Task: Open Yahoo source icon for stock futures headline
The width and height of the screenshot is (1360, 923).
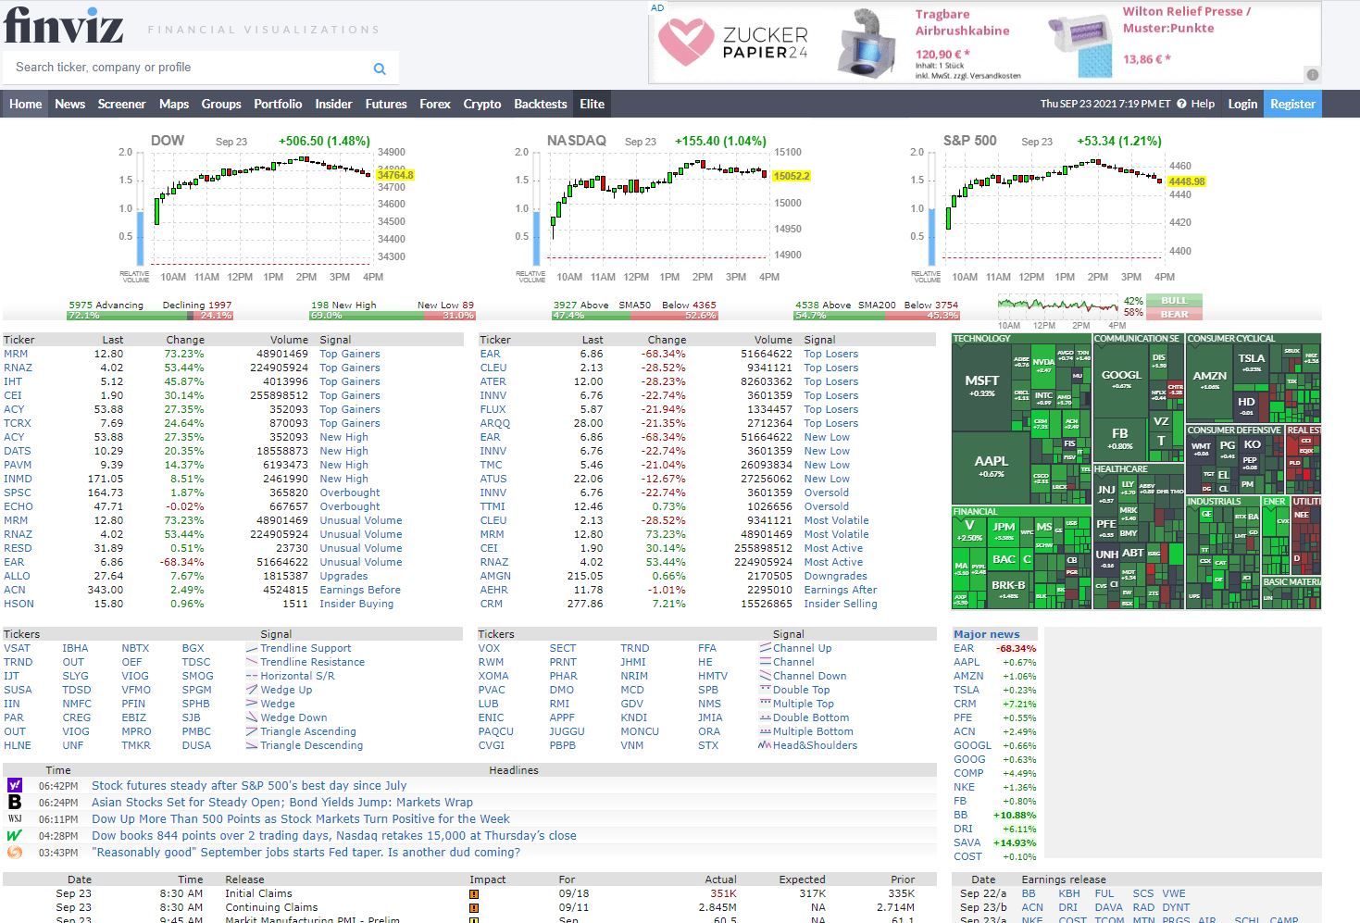Action: click(x=15, y=785)
